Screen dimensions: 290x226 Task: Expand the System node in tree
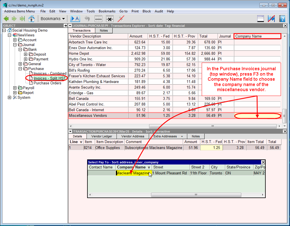click(x=10, y=97)
